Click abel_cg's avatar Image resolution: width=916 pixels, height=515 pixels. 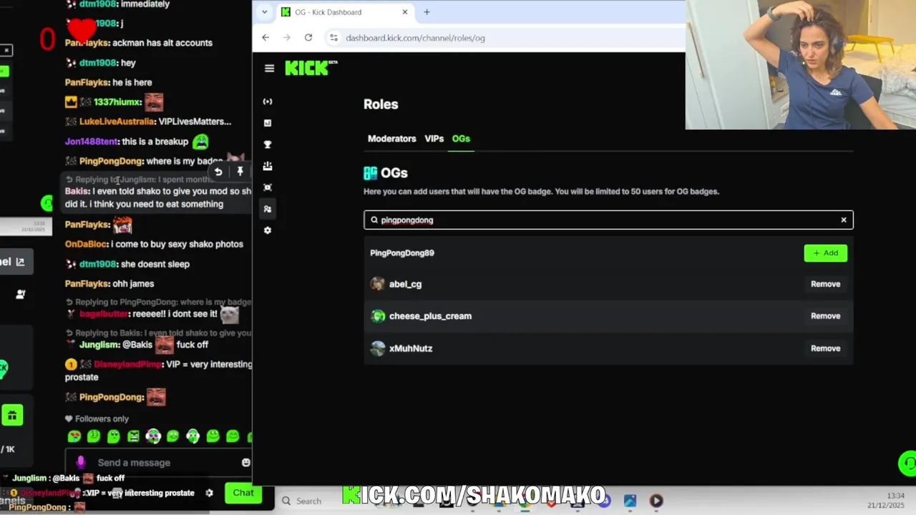(378, 284)
